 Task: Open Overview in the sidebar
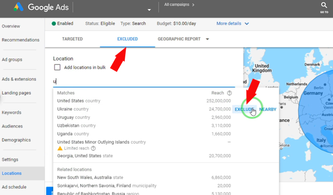(x=11, y=26)
